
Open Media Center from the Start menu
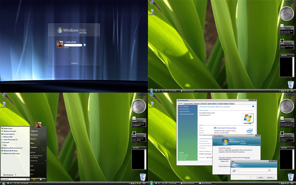tap(8, 128)
